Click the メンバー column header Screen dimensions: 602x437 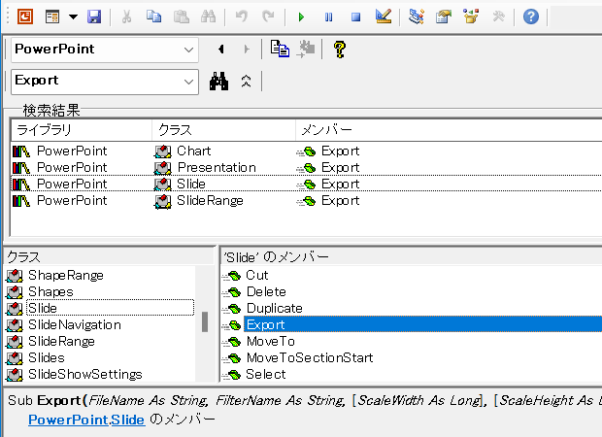click(x=449, y=130)
